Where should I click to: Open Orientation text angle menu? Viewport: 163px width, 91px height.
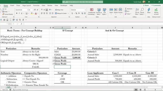coord(50,10)
